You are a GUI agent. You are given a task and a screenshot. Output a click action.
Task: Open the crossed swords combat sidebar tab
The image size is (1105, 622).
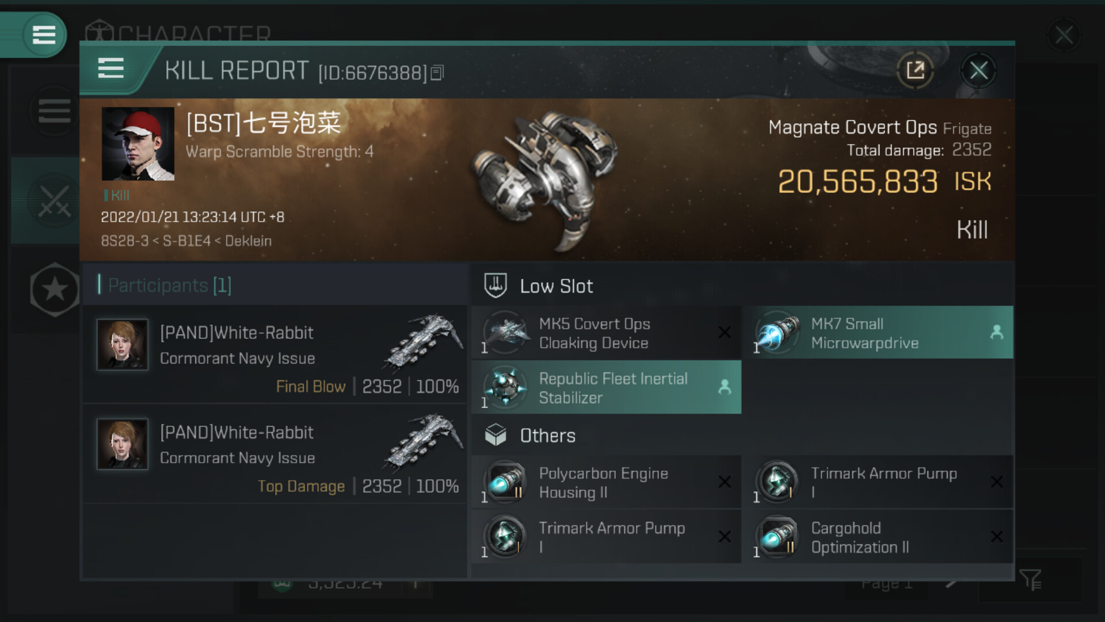pos(54,202)
